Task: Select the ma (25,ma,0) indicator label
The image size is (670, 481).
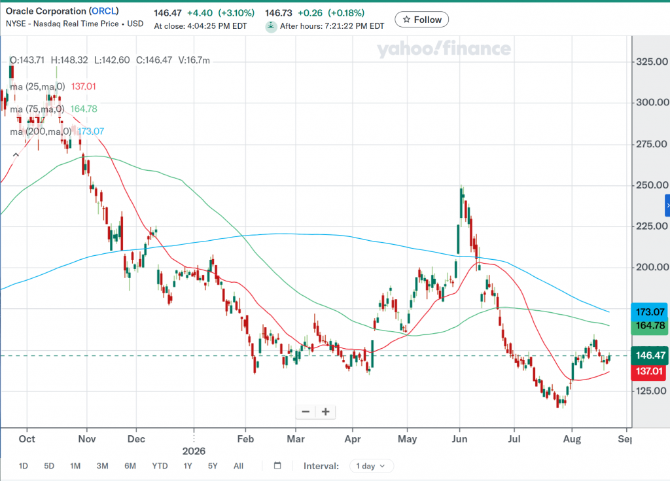Action: click(x=37, y=87)
